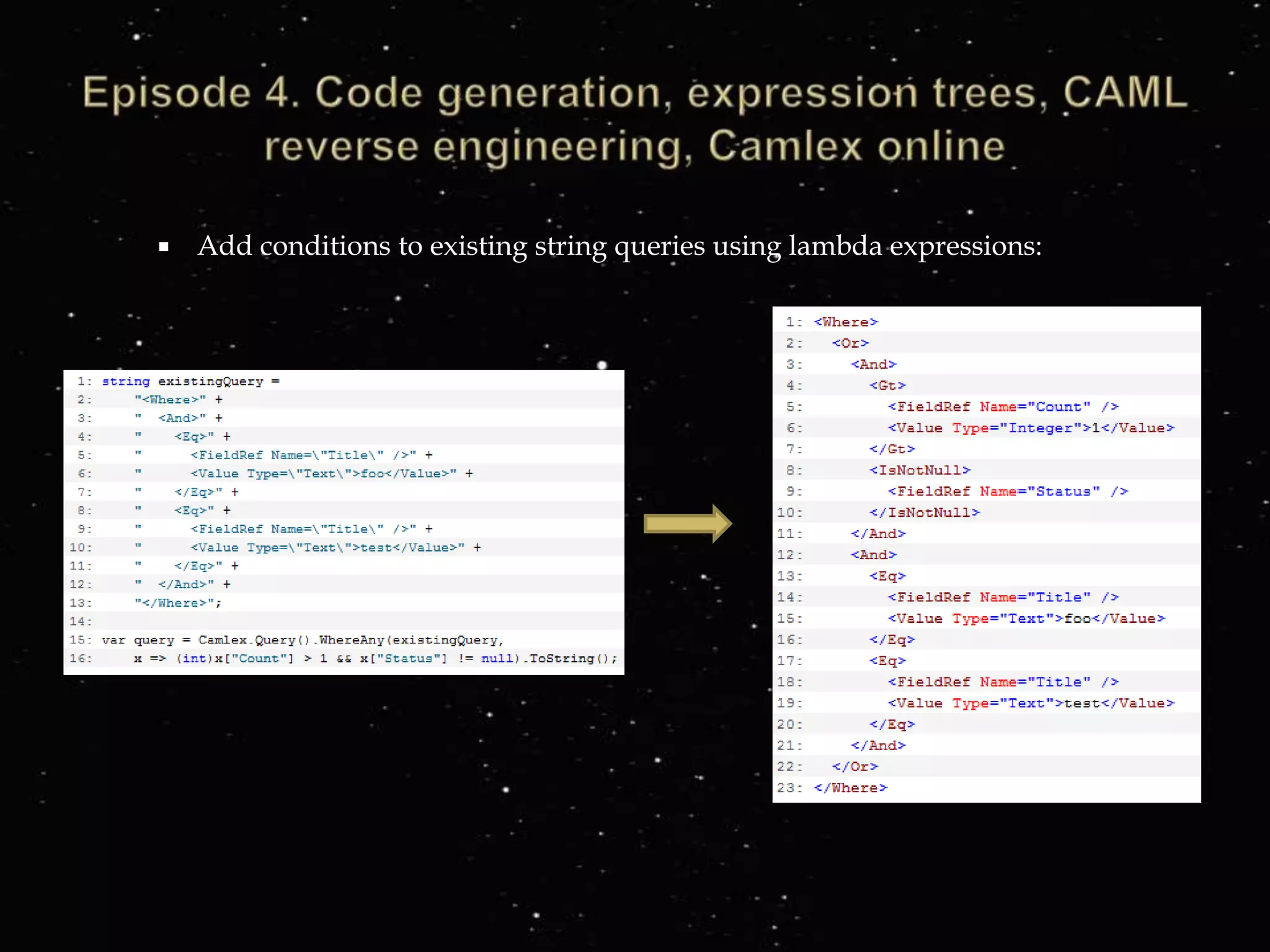Select right code line 16 closing "</Eq>"
1270x952 pixels.
tap(892, 640)
